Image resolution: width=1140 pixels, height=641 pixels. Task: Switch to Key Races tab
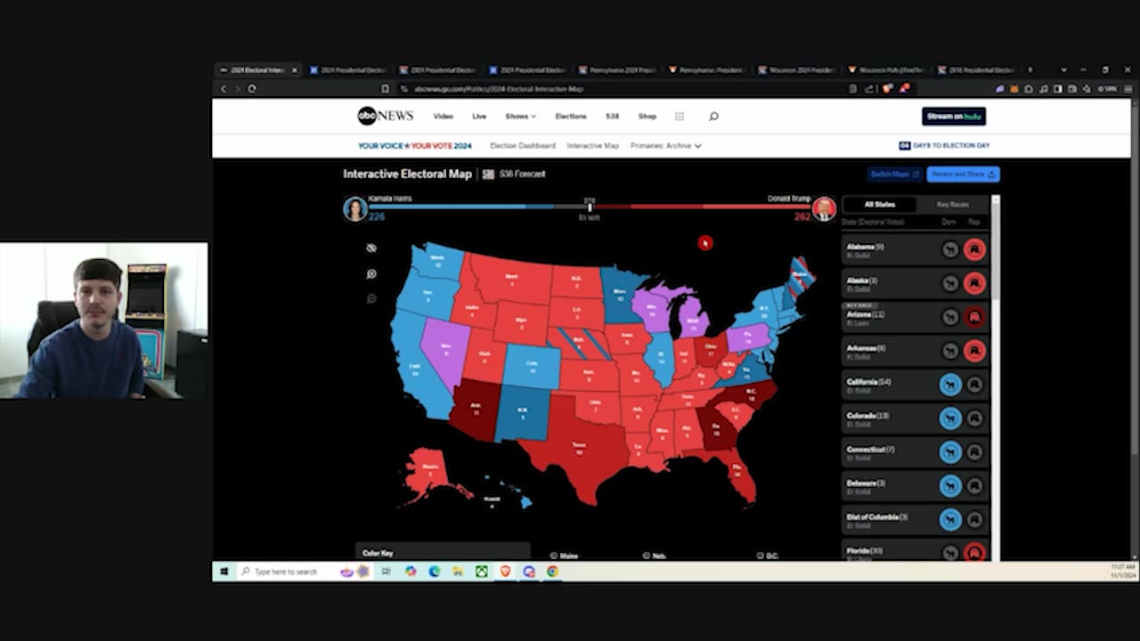point(952,205)
